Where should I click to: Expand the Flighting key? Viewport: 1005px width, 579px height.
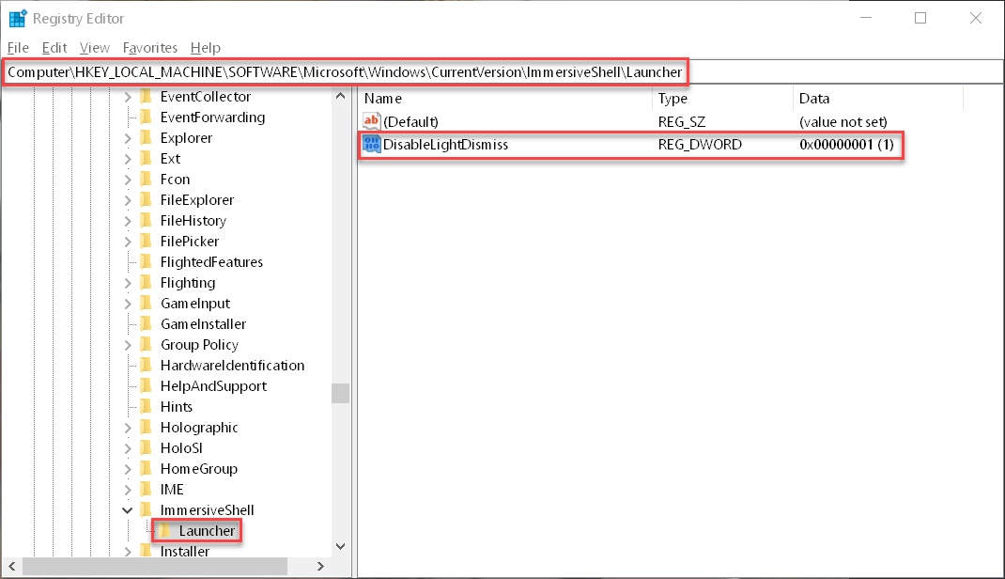[x=128, y=283]
